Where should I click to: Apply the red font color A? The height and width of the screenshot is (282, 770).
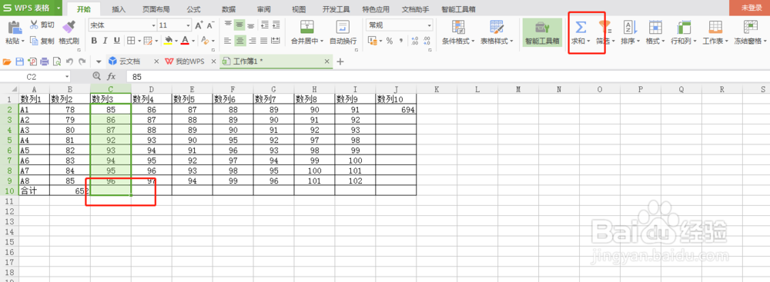(185, 41)
